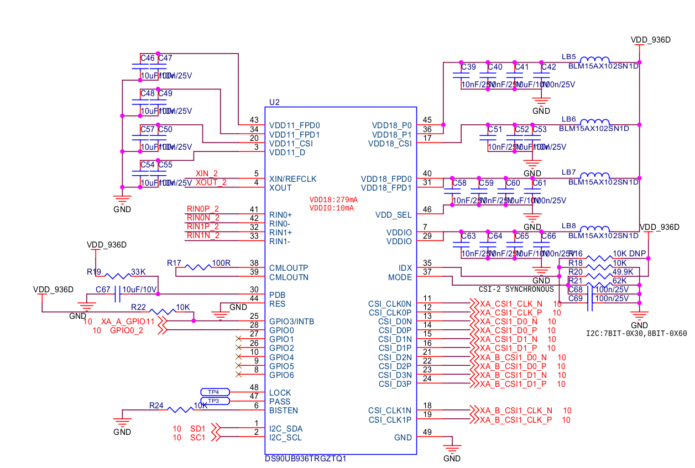
Task: Click the CSI-2 SYNCHRONOUS annotation text
Action: click(x=516, y=290)
